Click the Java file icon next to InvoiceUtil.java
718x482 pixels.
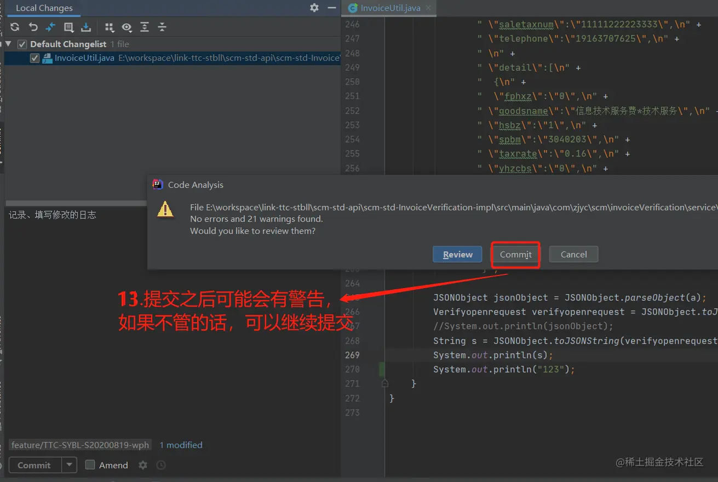47,58
